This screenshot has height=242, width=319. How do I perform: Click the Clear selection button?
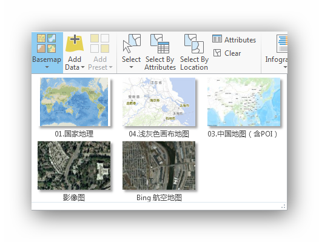coord(227,53)
